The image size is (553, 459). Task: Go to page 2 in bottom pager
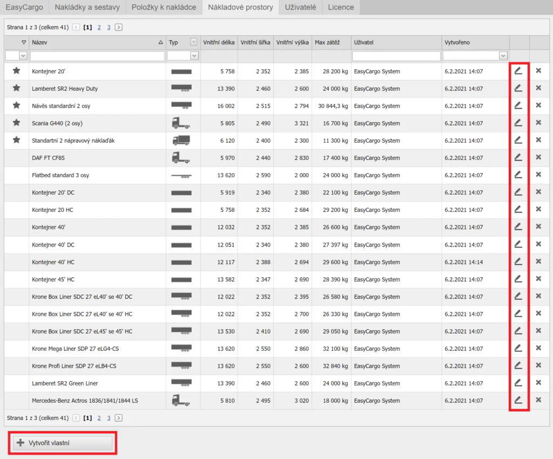[99, 418]
